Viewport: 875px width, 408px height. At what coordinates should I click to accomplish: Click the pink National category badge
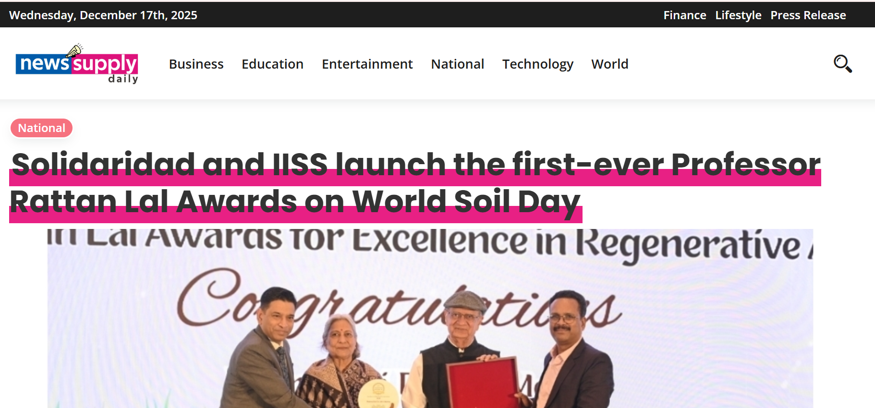click(x=41, y=128)
